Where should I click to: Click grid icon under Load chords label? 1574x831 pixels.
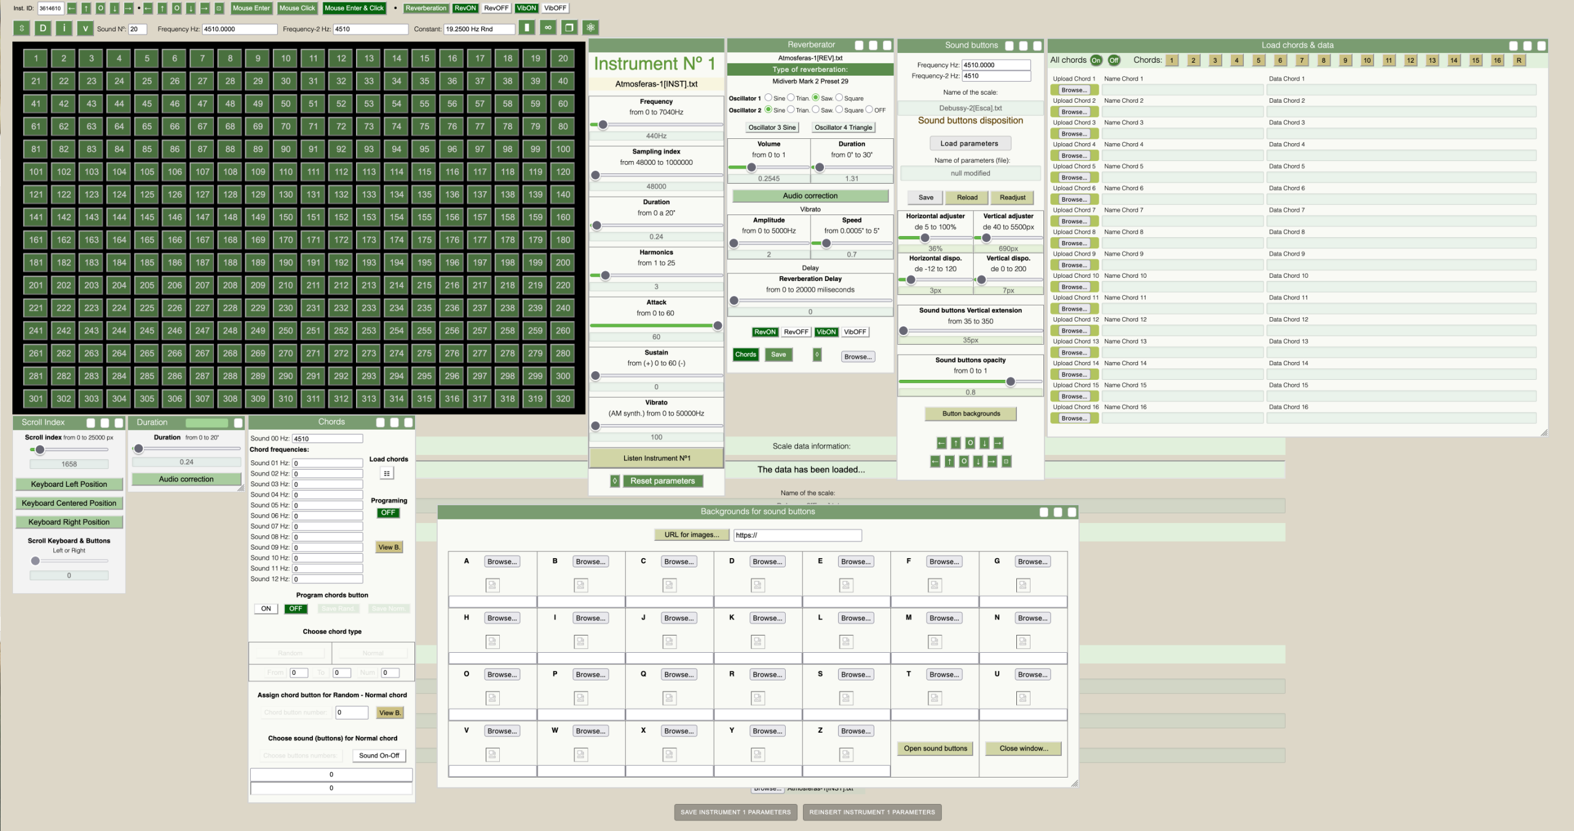click(x=387, y=473)
